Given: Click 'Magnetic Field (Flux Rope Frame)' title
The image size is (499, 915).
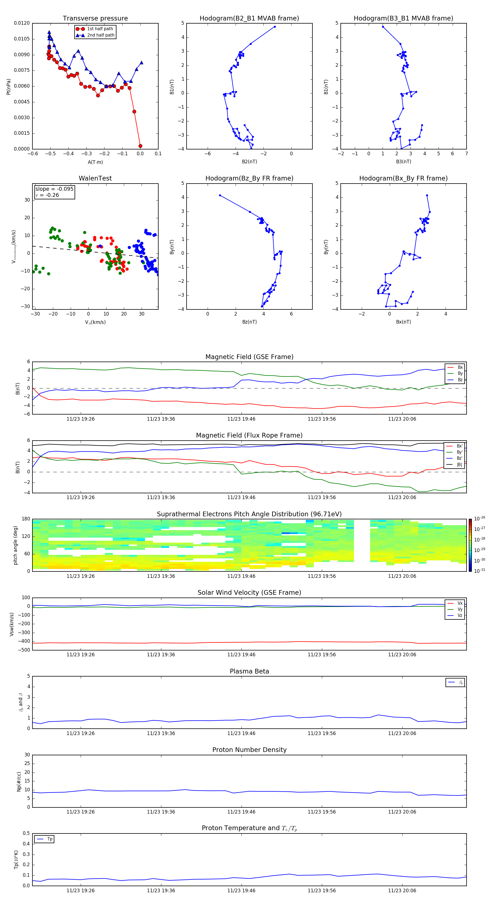Looking at the screenshot, I should 249,436.
